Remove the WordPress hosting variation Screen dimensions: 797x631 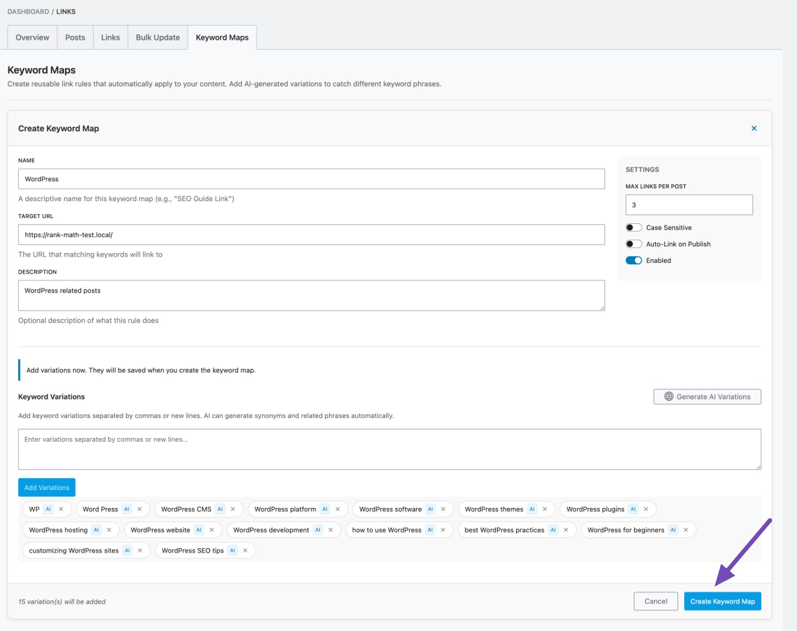pos(109,530)
